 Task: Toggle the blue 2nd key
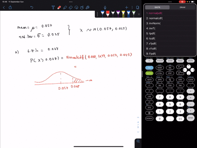click(x=149, y=68)
